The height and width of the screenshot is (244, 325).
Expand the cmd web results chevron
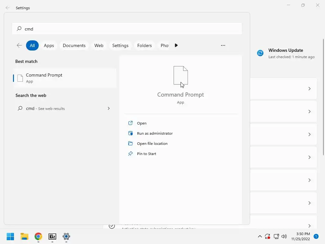(109, 108)
